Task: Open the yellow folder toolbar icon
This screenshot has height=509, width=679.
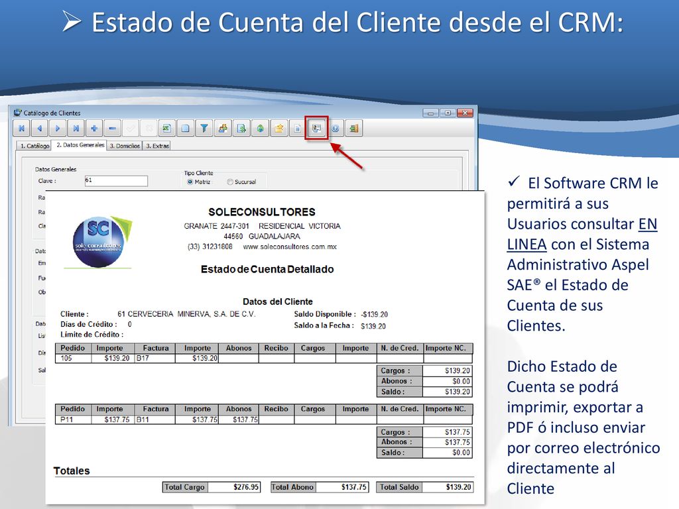Action: coord(279,128)
